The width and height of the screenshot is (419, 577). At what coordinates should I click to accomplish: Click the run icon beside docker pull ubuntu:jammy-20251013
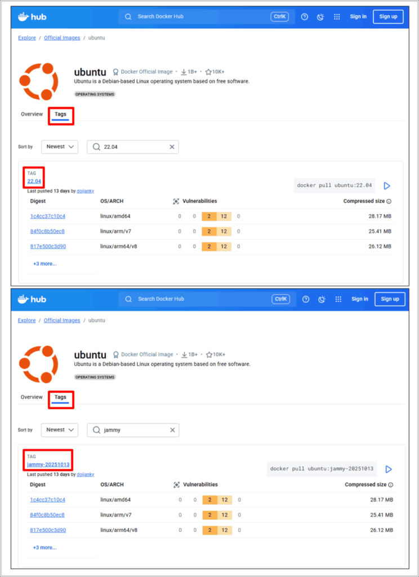coord(389,469)
